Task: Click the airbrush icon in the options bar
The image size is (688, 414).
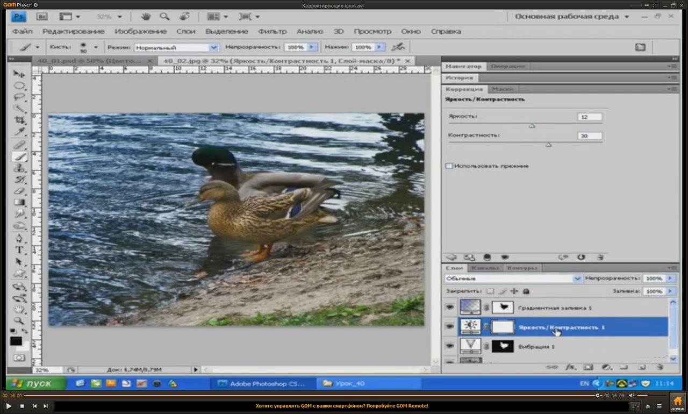Action: click(x=398, y=47)
